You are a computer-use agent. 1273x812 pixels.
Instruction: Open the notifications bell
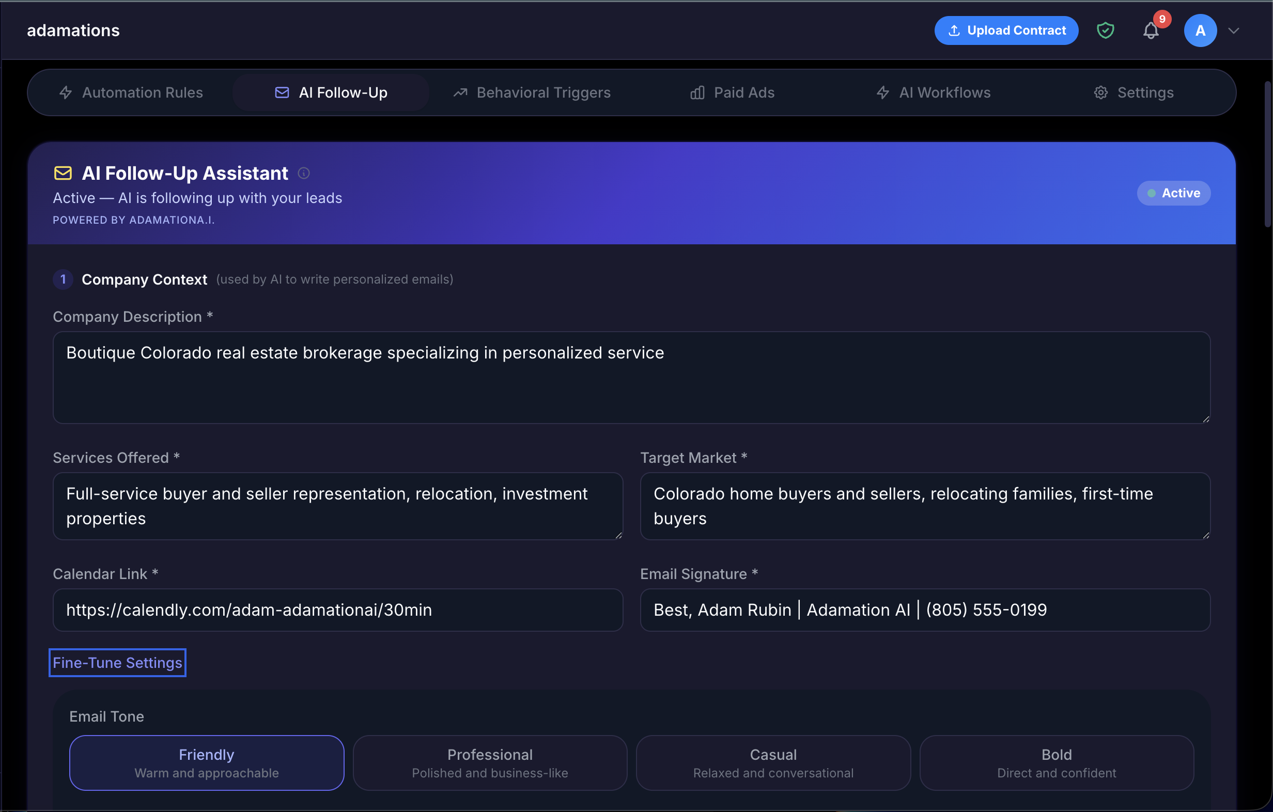tap(1151, 30)
